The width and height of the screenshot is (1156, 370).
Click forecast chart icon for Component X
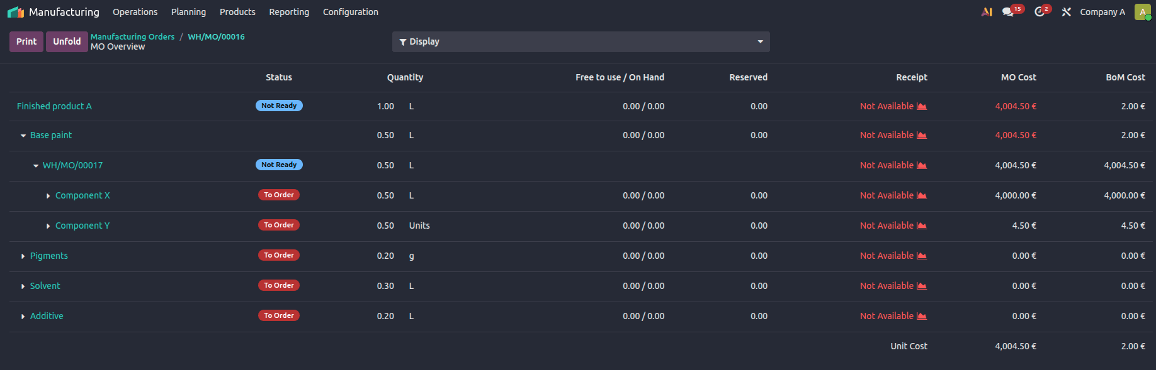pyautogui.click(x=922, y=195)
